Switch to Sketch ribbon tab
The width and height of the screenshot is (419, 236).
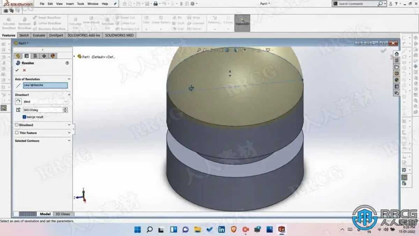[x=24, y=35]
